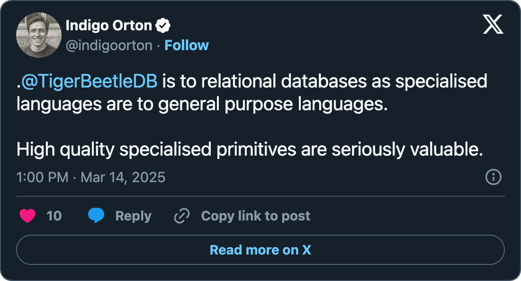Click the text 'general purpose languages'

tap(272, 104)
